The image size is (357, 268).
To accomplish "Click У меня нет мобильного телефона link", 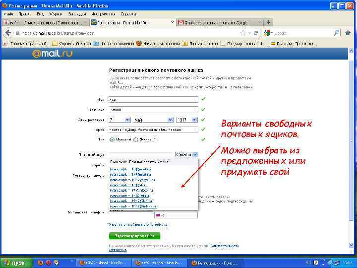I will [x=138, y=225].
